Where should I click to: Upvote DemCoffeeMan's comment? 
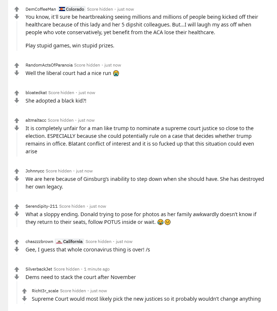point(17,9)
